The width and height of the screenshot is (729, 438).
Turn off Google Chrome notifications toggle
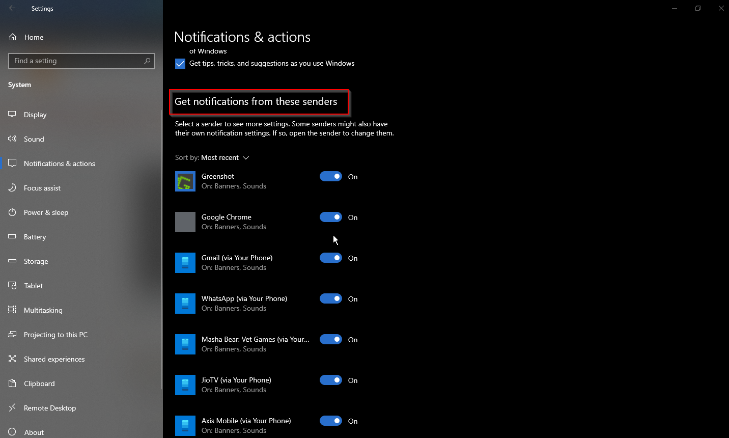[x=331, y=217]
